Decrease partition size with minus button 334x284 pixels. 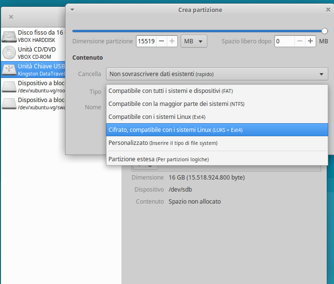point(161,41)
